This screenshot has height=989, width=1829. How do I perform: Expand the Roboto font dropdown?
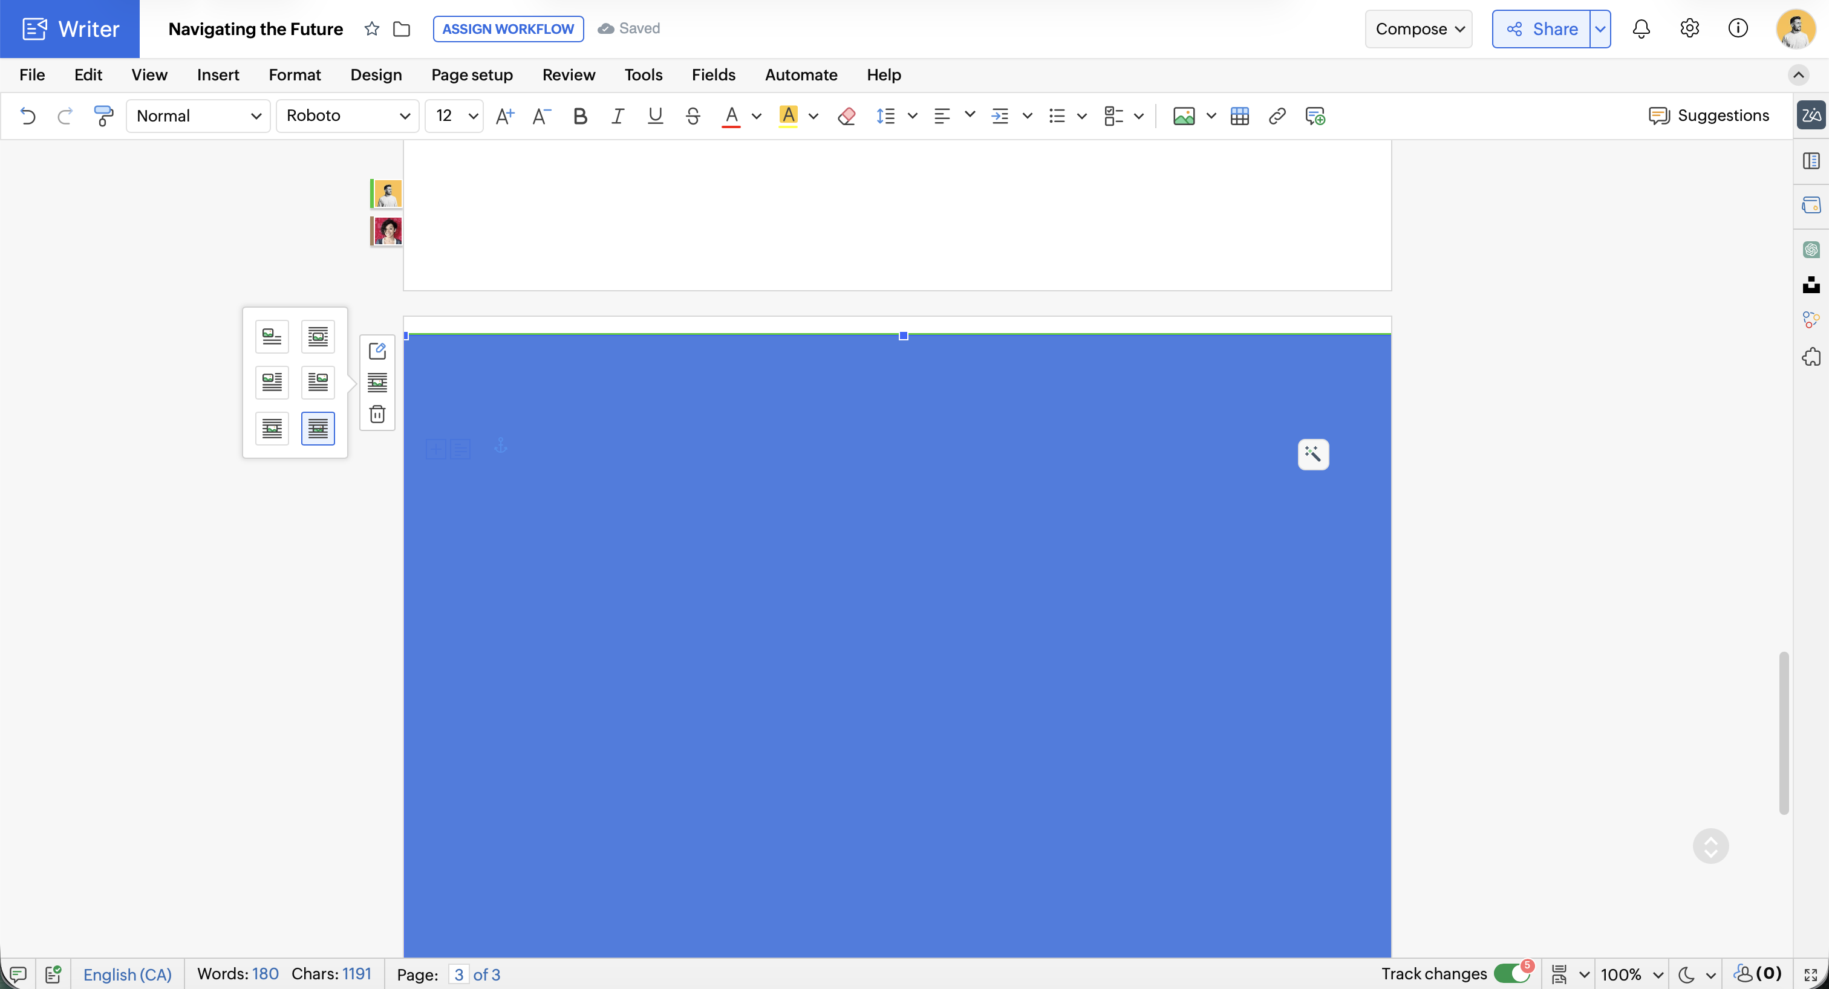pyautogui.click(x=347, y=115)
